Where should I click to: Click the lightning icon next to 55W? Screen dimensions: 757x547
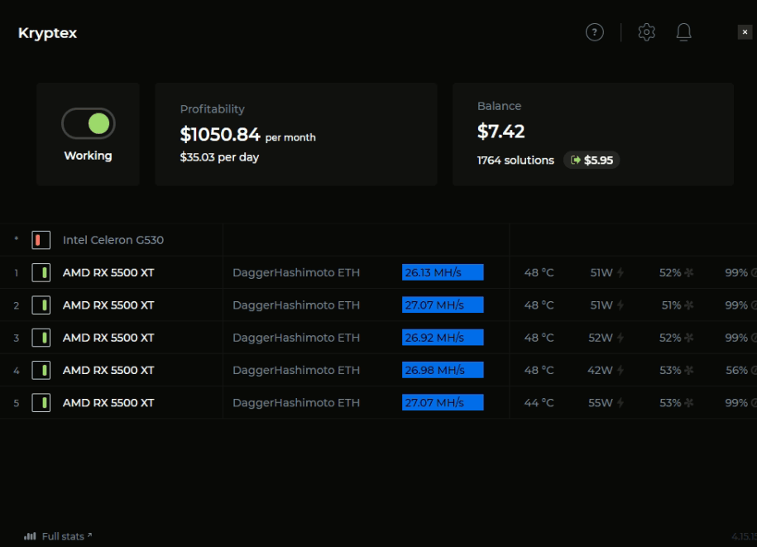pos(620,403)
